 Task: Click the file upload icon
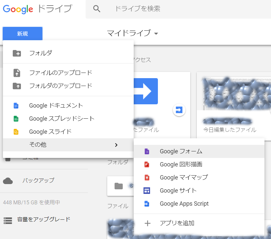17,73
